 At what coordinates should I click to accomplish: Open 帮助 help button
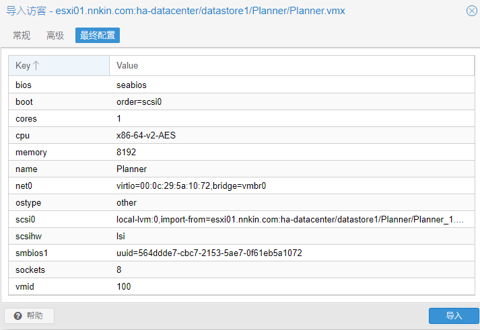(30, 316)
